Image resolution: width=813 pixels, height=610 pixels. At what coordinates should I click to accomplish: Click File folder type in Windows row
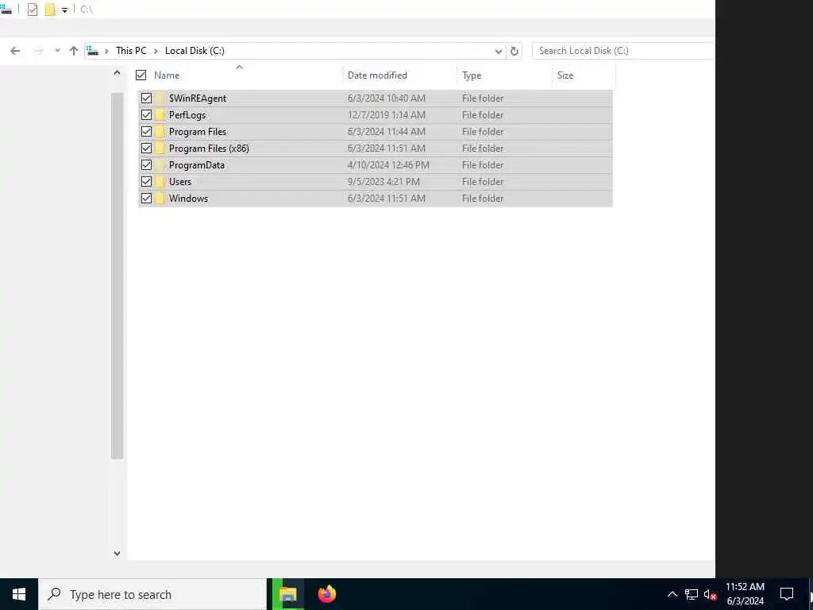click(483, 198)
